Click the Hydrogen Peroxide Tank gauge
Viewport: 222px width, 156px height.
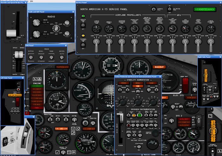point(122,28)
